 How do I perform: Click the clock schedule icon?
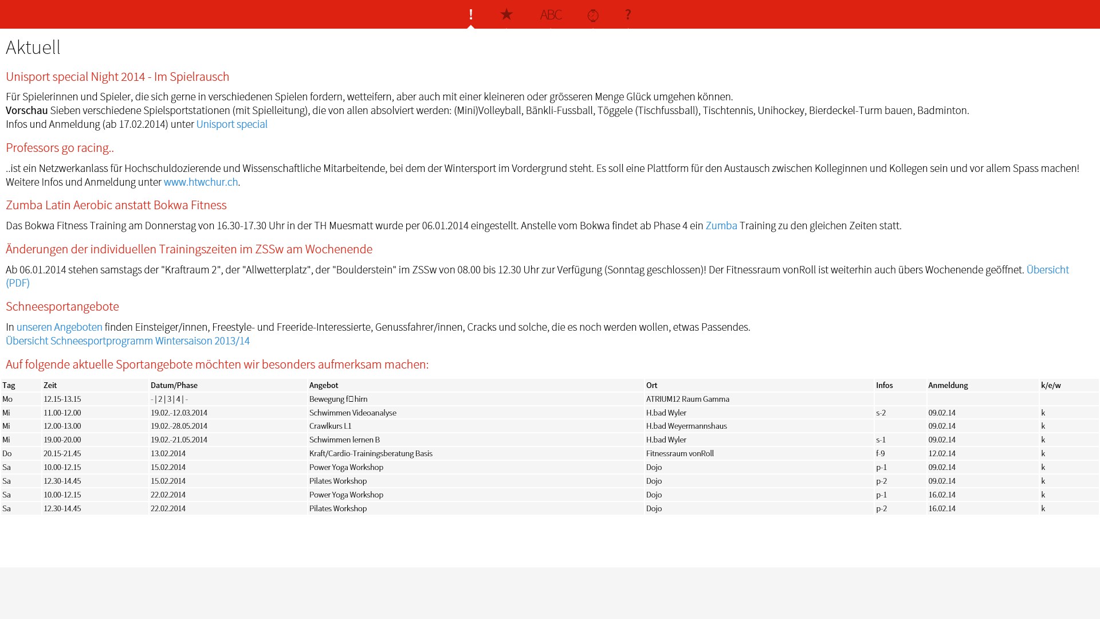point(593,15)
